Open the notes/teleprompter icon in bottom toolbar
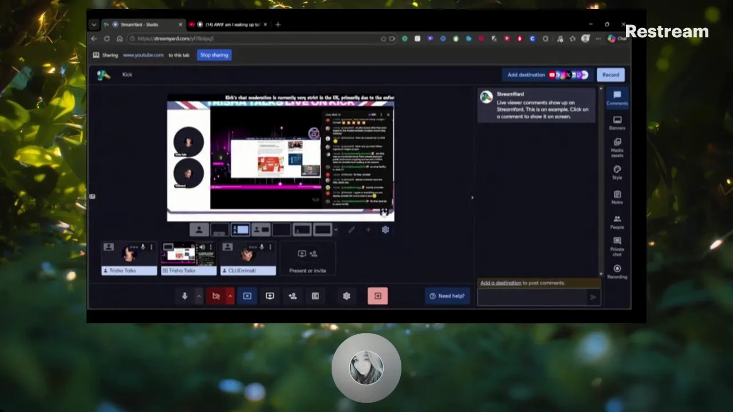The width and height of the screenshot is (733, 412). (315, 296)
